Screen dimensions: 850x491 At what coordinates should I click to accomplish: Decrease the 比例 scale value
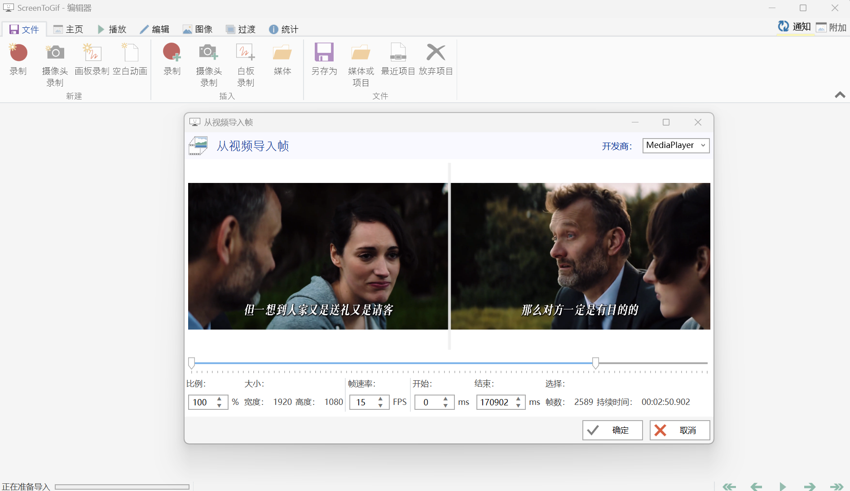[219, 406]
